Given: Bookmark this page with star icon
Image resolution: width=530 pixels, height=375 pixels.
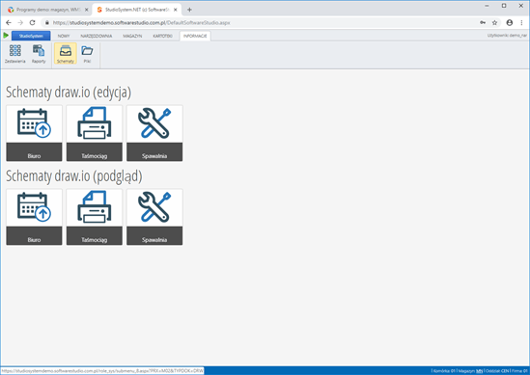Looking at the screenshot, I should pos(494,22).
